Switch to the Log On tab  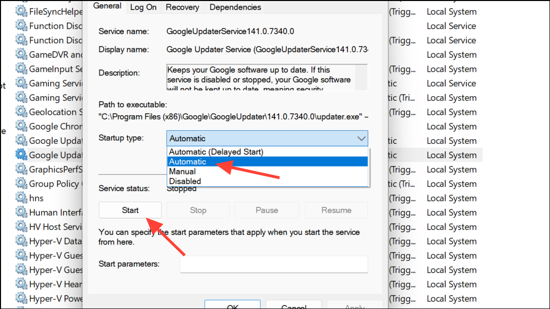pyautogui.click(x=143, y=7)
